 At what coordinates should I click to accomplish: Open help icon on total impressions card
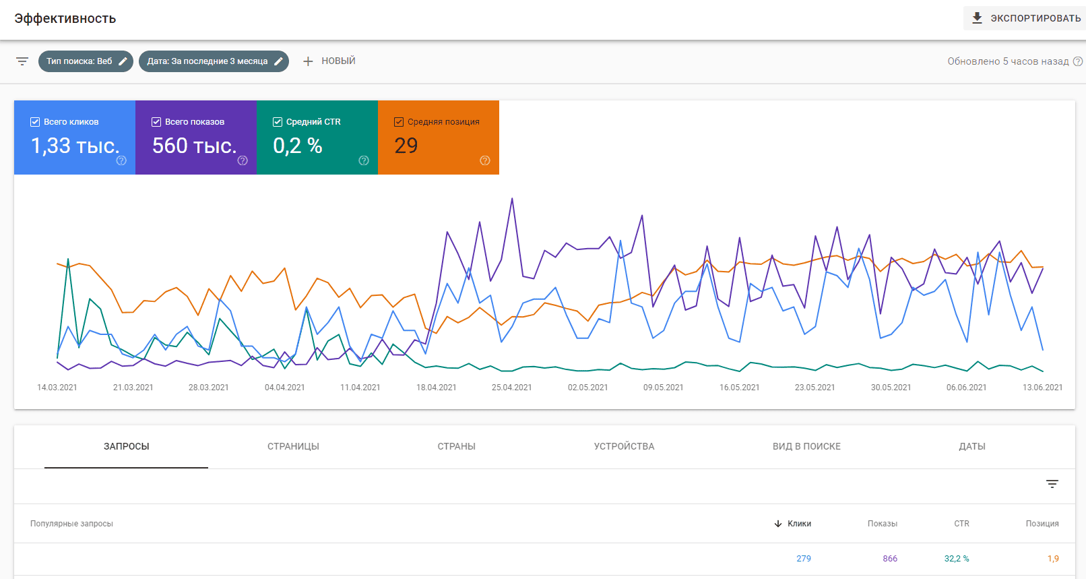click(x=243, y=160)
